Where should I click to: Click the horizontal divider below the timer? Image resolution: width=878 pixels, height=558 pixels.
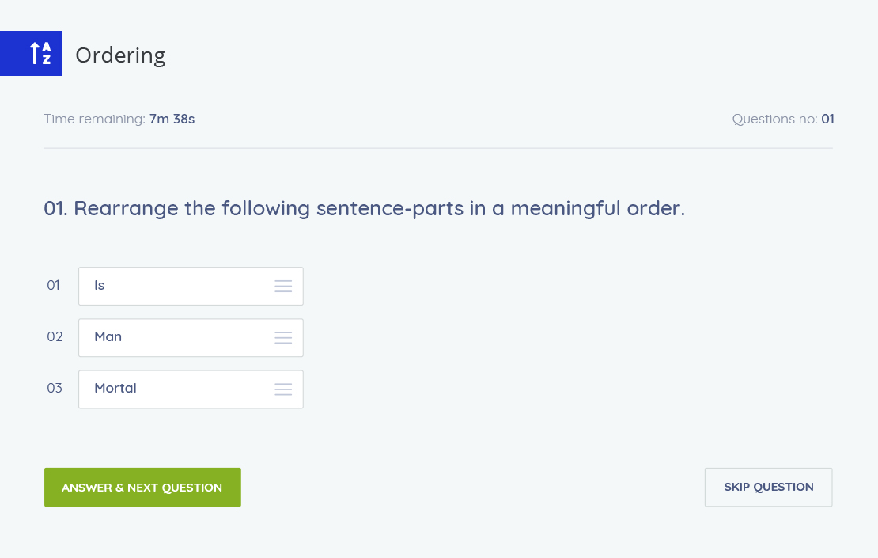point(438,148)
